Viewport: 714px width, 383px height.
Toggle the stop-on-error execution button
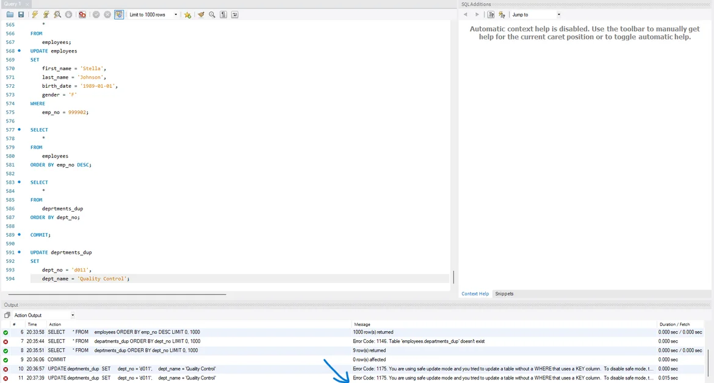[x=82, y=15]
